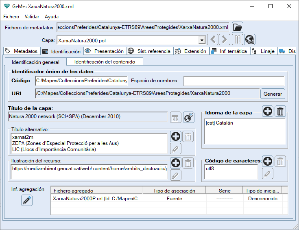Select the [cat] Catalán language entry
The width and height of the screenshot is (299, 230).
click(220, 122)
